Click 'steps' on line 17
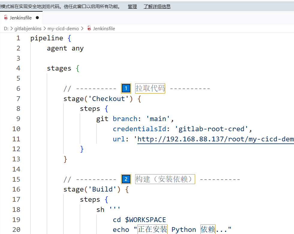This screenshot has width=294, height=234. point(90,200)
